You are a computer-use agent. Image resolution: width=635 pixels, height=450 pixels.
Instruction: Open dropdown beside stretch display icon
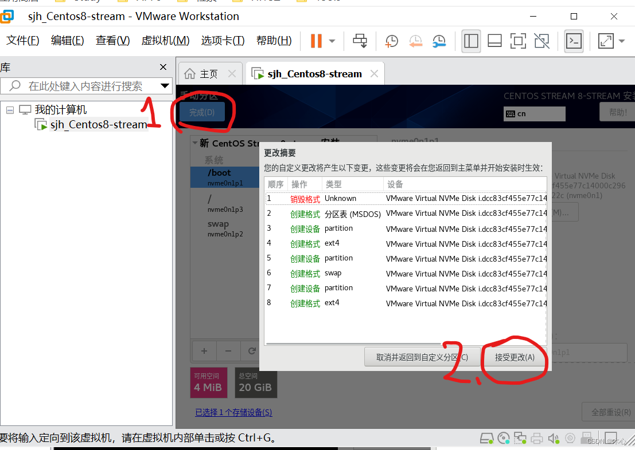(622, 41)
